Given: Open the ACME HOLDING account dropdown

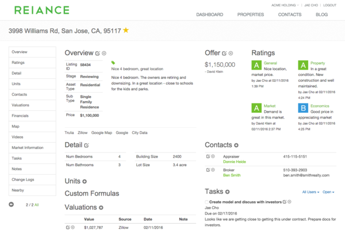Looking at the screenshot, I should [x=280, y=5].
